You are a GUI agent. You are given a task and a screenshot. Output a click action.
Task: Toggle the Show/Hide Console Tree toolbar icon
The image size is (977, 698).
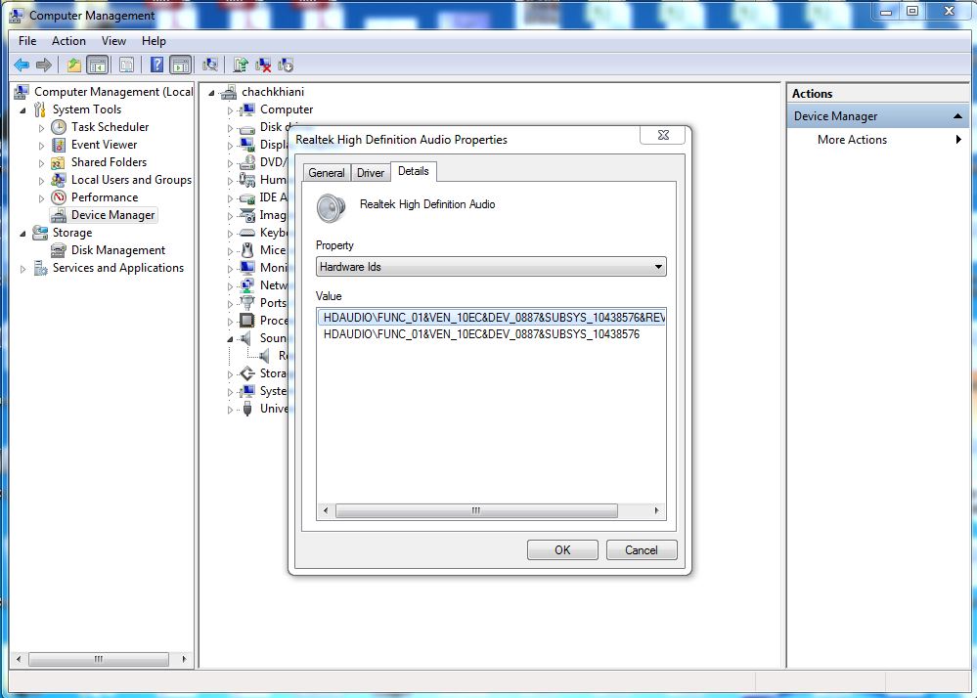tap(98, 65)
